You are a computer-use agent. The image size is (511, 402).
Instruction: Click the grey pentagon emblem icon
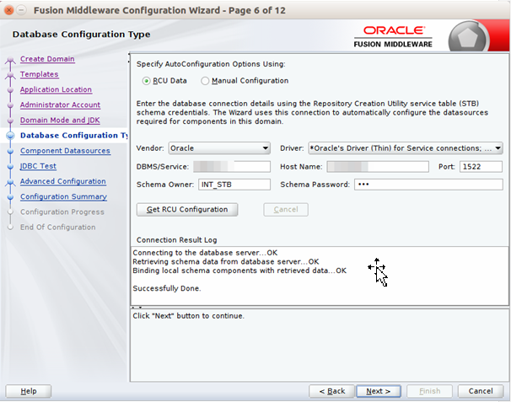[x=468, y=38]
